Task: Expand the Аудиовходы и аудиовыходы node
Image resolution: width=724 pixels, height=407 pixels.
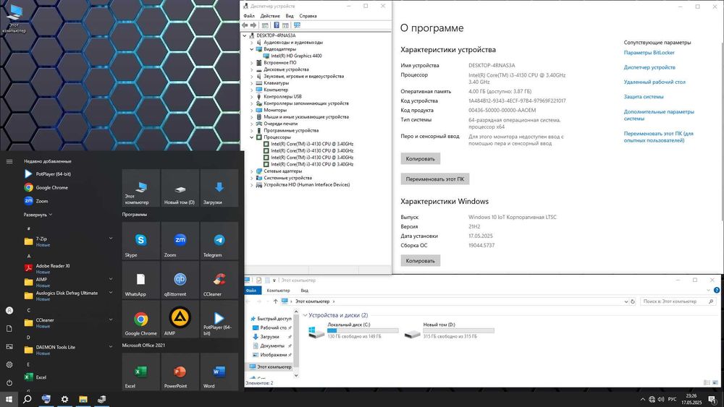Action: click(x=252, y=43)
